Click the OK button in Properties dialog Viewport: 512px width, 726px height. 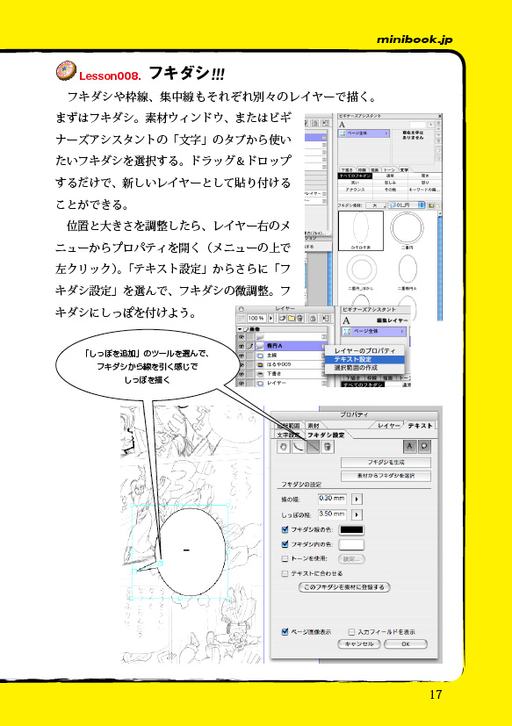coord(406,644)
